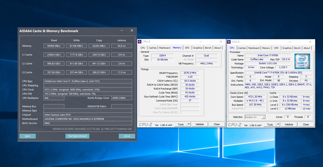Click Validate in the processor CPU-Z window
This screenshot has height=167, width=323.
click(289, 125)
